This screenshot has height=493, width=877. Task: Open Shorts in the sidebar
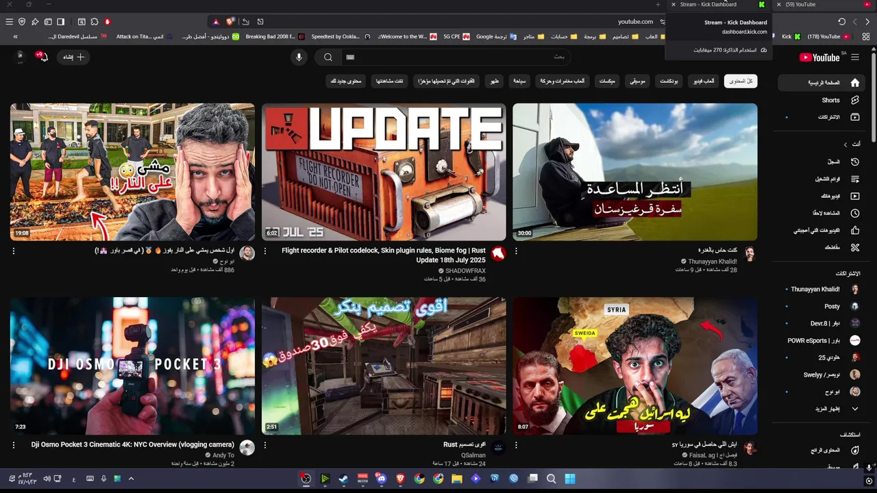coord(822,100)
